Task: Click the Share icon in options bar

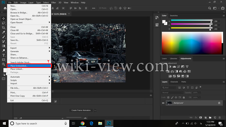Action: 222,8
